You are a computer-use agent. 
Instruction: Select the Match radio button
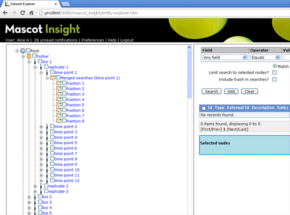[274, 66]
